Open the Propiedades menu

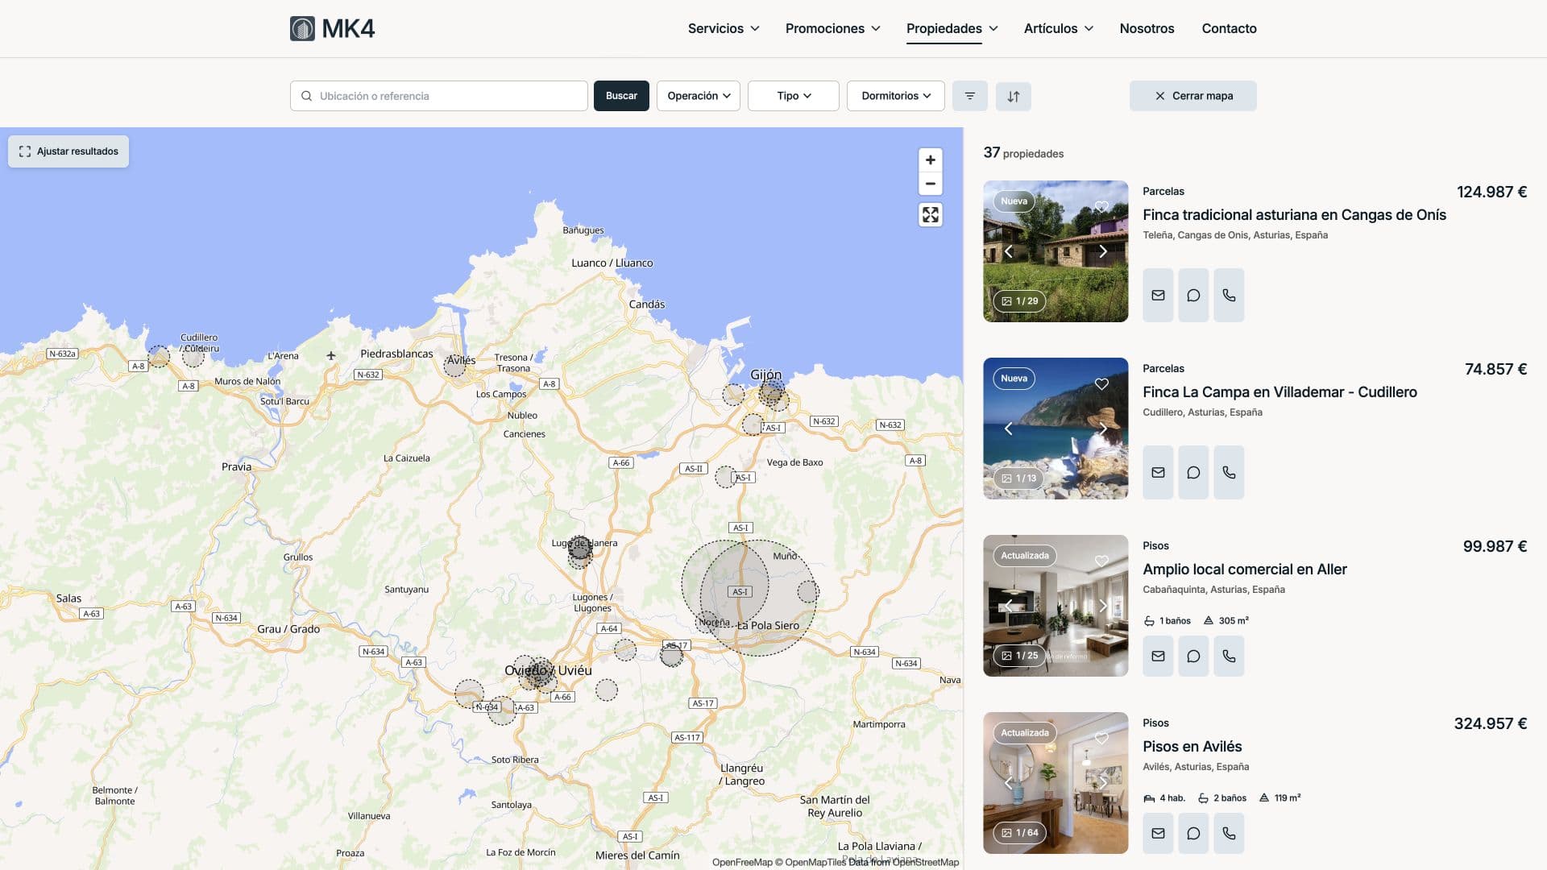pos(952,28)
